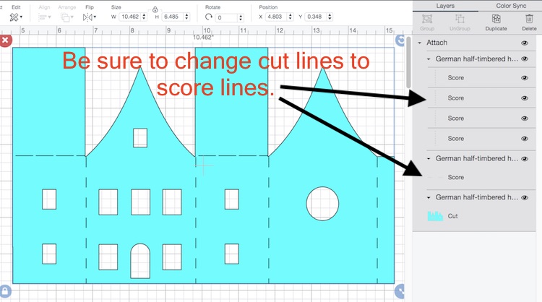Open the Flip dropdown arrow

(95, 17)
